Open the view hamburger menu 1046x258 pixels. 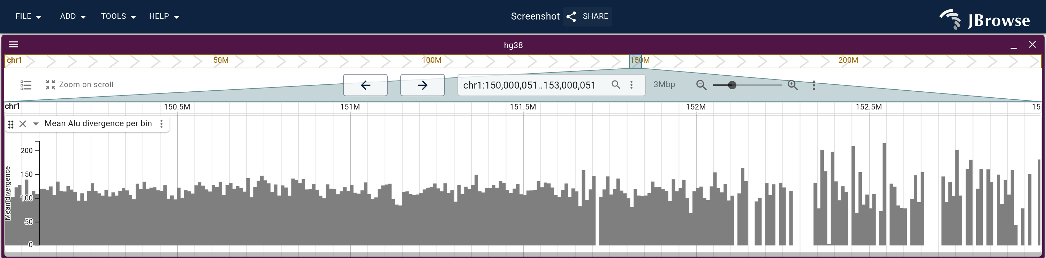tap(13, 44)
